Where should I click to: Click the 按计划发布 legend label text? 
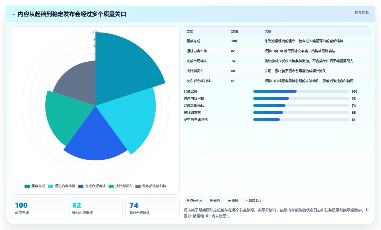click(124, 186)
